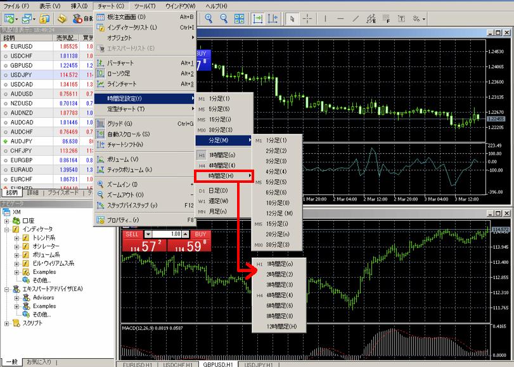Screen dimensions: 514x367
Task: Click the 1.00 trade volume field
Action: pos(167,234)
